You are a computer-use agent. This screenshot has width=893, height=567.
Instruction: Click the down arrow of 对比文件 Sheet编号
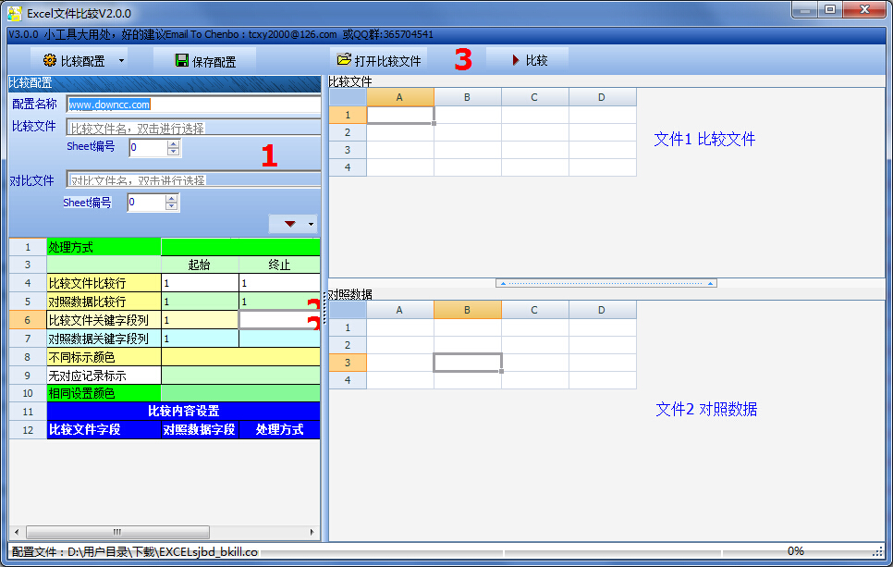(170, 205)
